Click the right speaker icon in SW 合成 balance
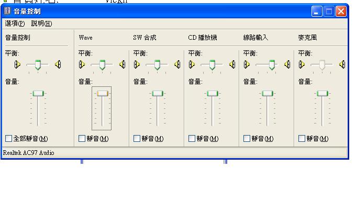This screenshot has height=201, width=356. 177,64
